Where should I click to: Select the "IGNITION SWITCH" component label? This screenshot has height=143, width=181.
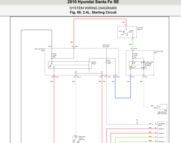(140, 29)
